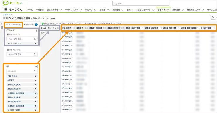The height and width of the screenshot is (113, 217).
Task: Open dropdown for 当日走行距離 column header
Action: coord(213,28)
